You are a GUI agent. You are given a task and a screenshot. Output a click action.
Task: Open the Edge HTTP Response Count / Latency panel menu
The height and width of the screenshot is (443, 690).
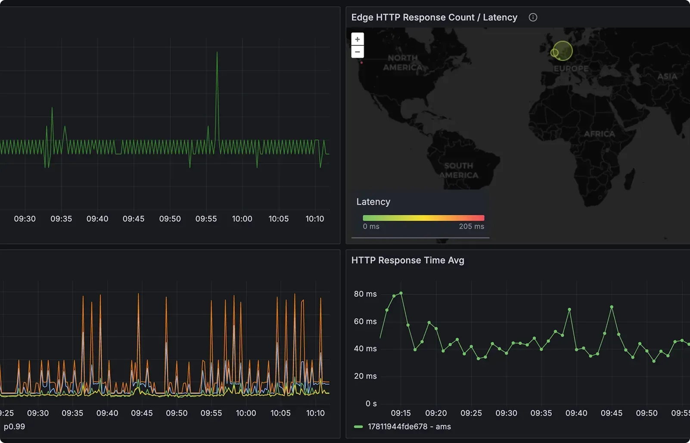(434, 17)
